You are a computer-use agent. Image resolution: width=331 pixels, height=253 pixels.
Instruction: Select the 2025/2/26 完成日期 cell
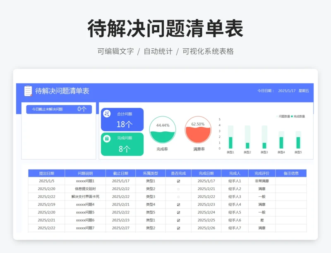tap(206, 228)
